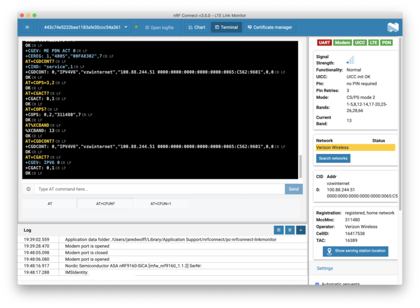Click the AT command input field
420x308 pixels.
pyautogui.click(x=160, y=189)
